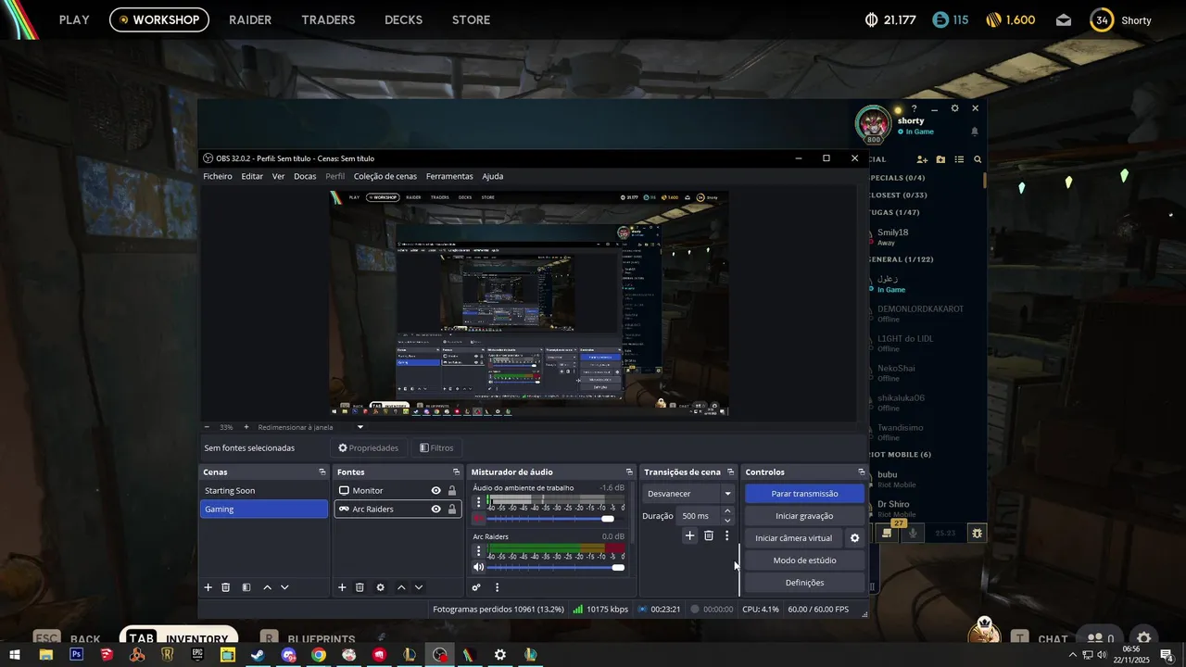Open Redimensionar à janela zoom dropdown
This screenshot has width=1186, height=667.
360,427
